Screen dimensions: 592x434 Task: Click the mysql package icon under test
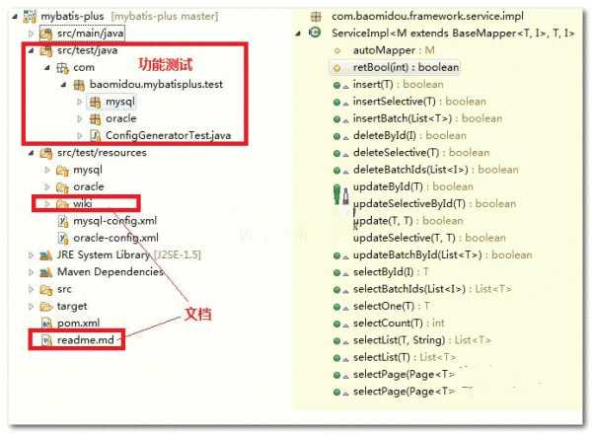[x=95, y=101]
